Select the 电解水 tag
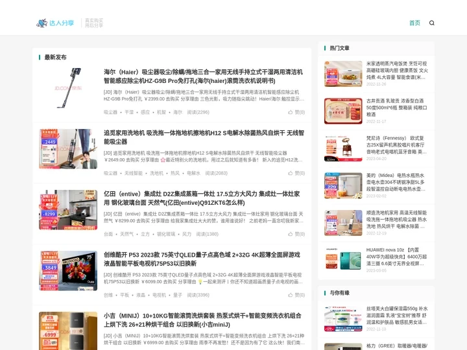This screenshot has height=350, width=467. point(193,173)
